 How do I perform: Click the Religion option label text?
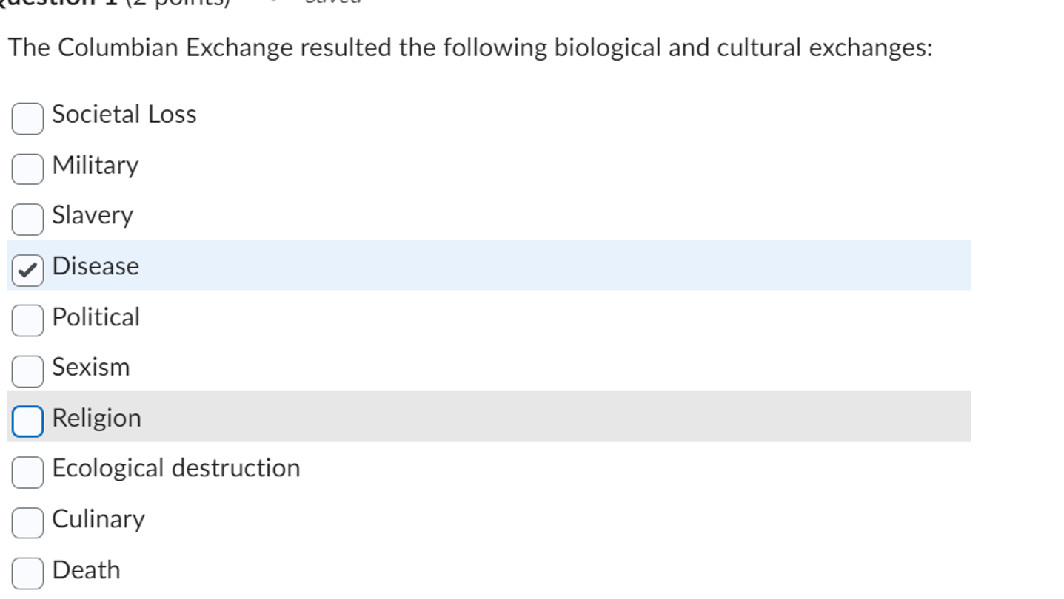point(96,418)
